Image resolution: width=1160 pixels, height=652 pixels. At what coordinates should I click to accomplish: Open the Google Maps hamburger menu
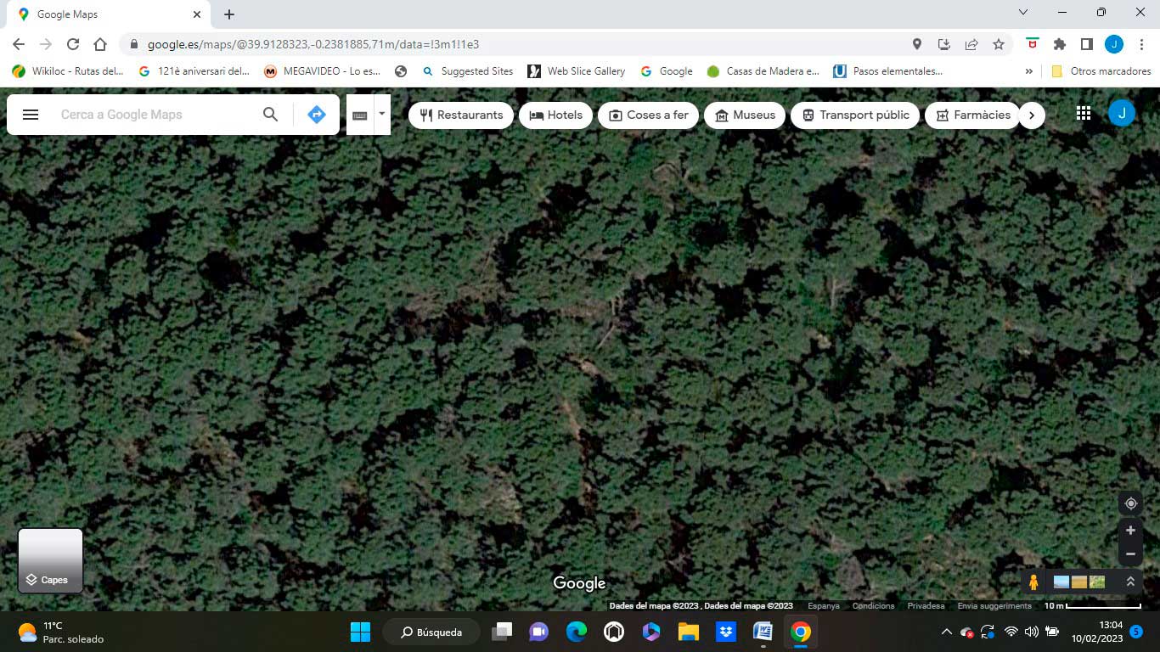pyautogui.click(x=31, y=115)
